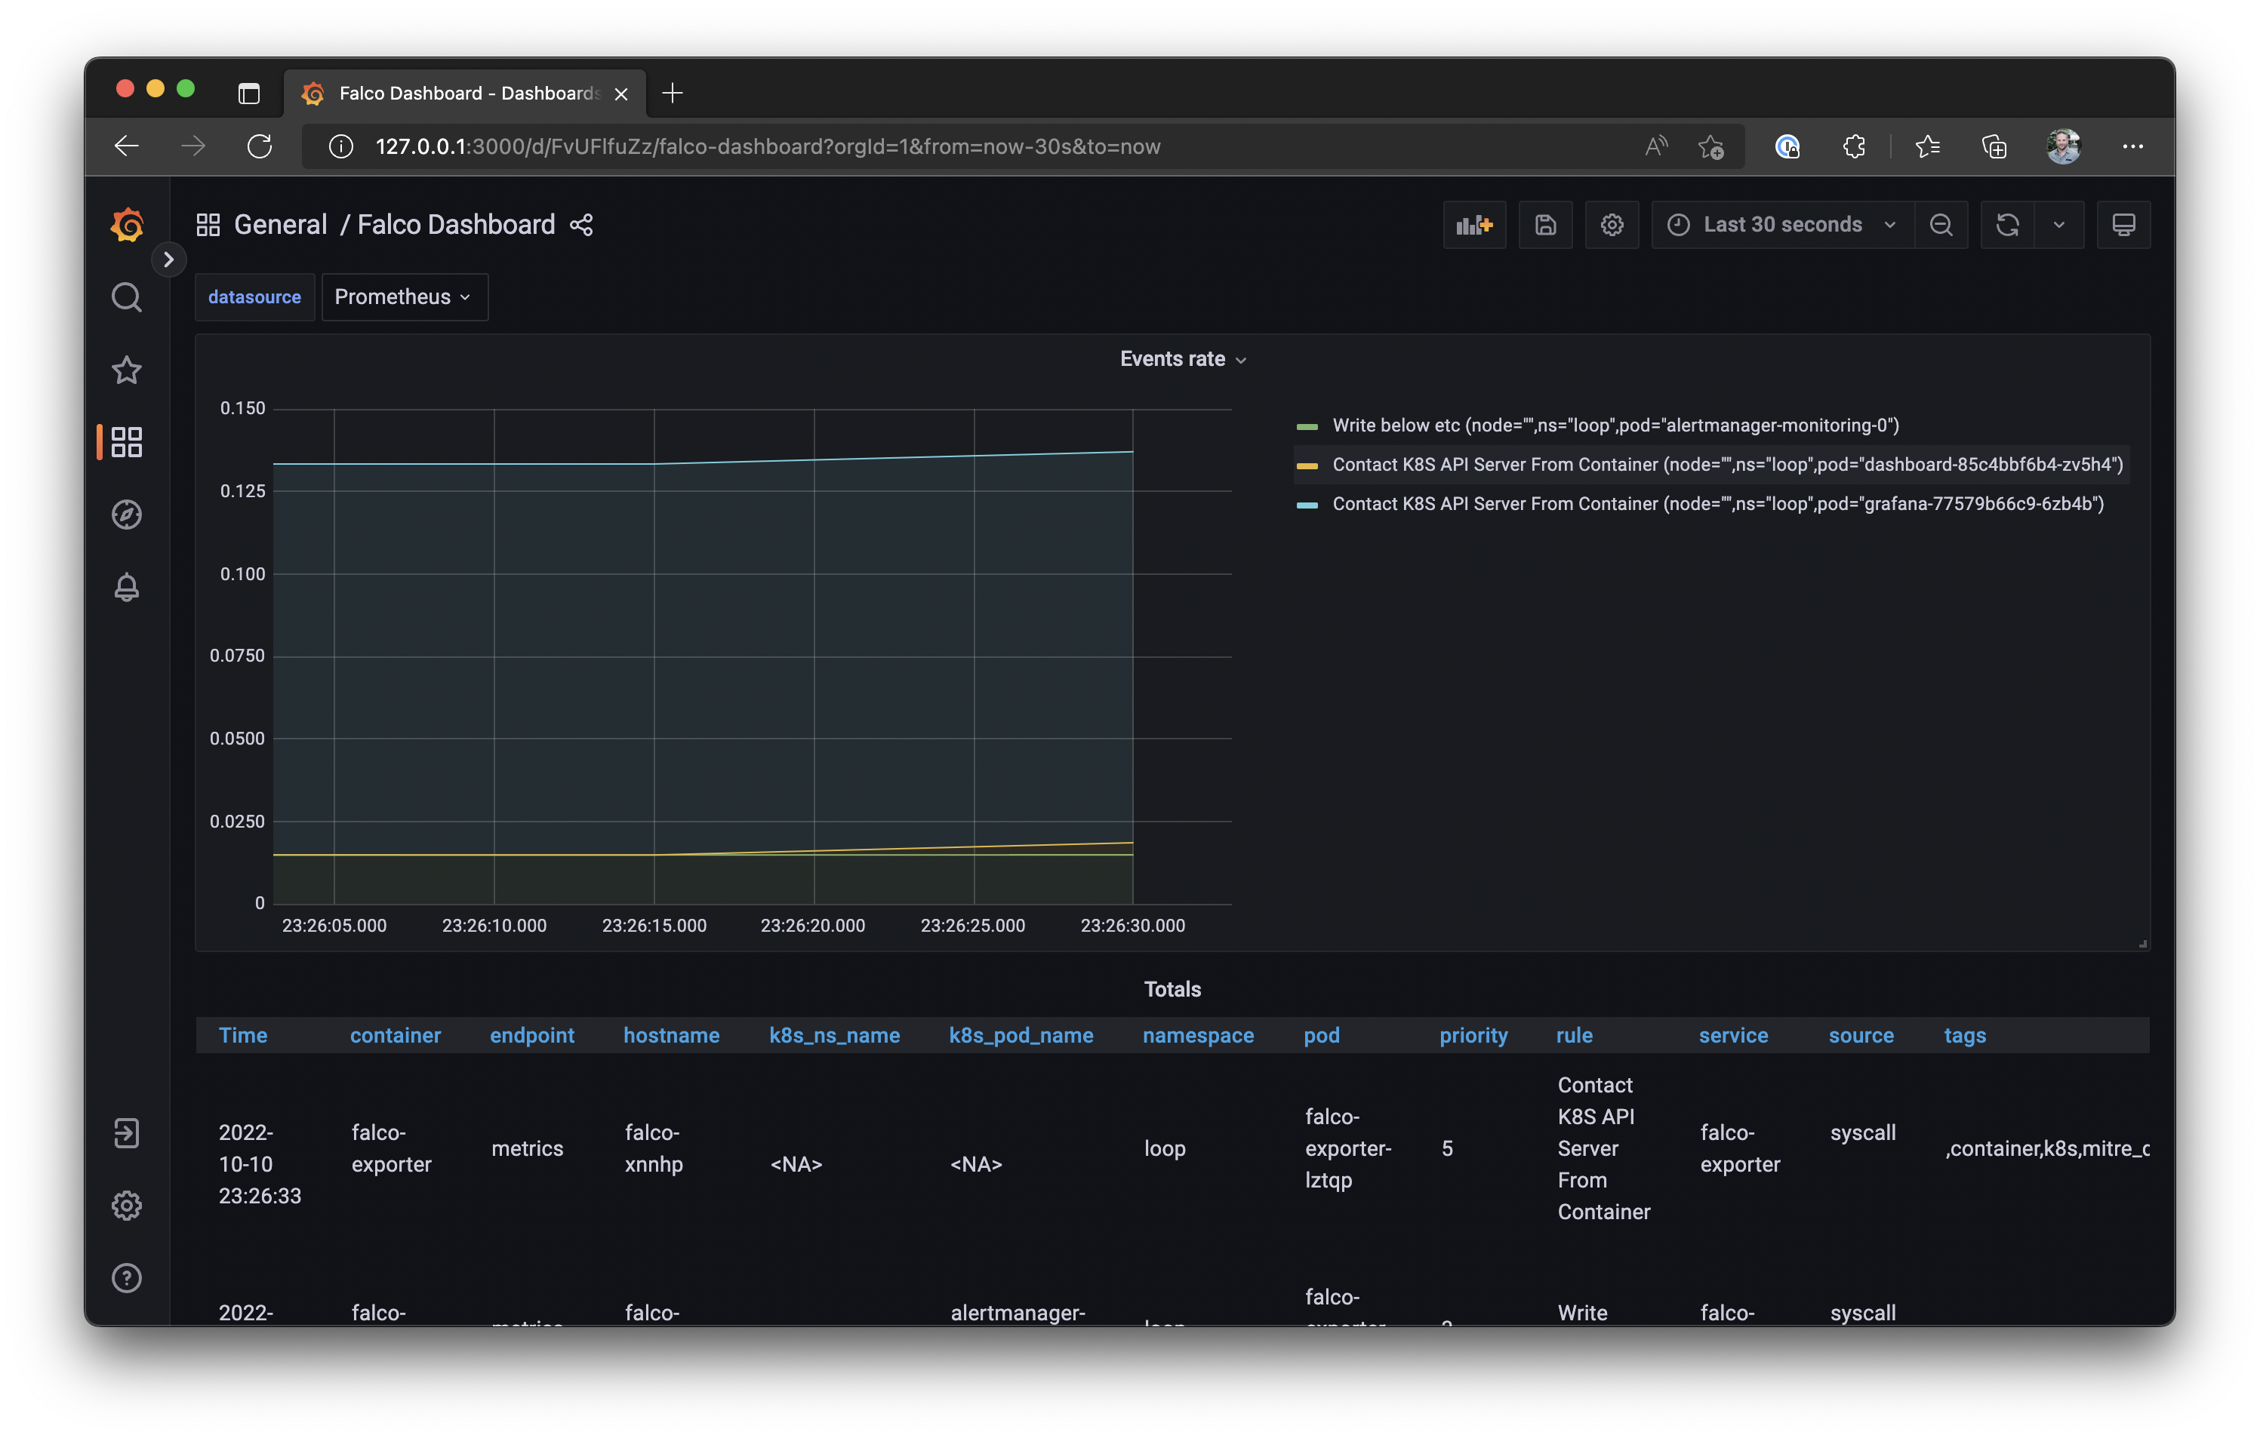Open Alerting bell icon in sidebar
This screenshot has height=1438, width=2260.
pyautogui.click(x=127, y=587)
